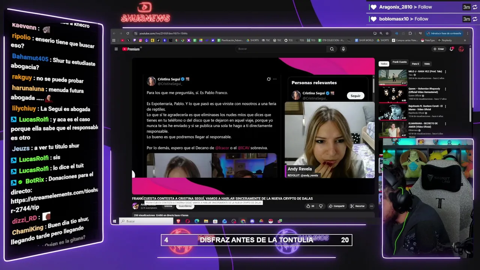Open the ETB COLECCION bookmark
Image resolution: width=480 pixels, height=270 pixels.
(331, 40)
